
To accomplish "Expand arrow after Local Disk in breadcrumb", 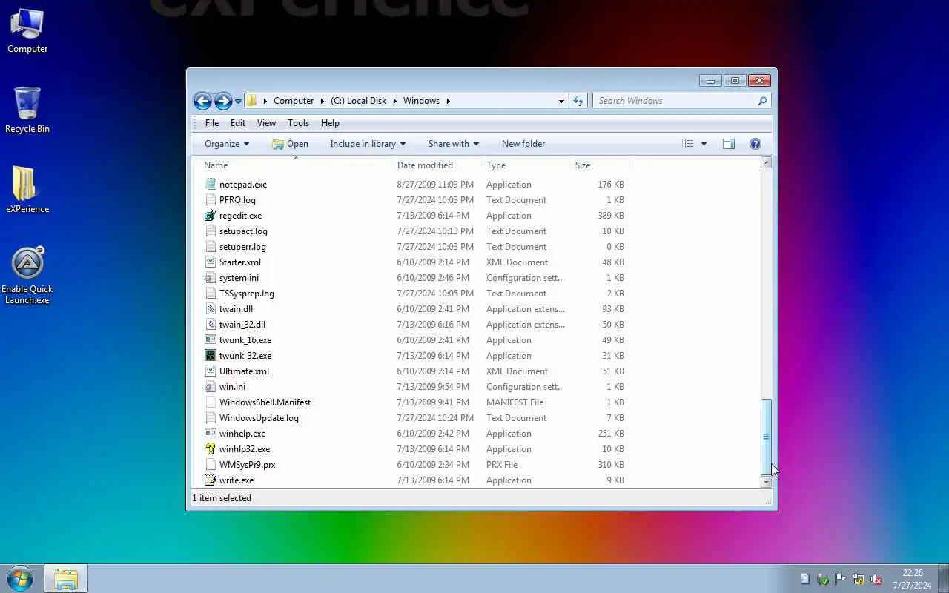I will [x=394, y=101].
